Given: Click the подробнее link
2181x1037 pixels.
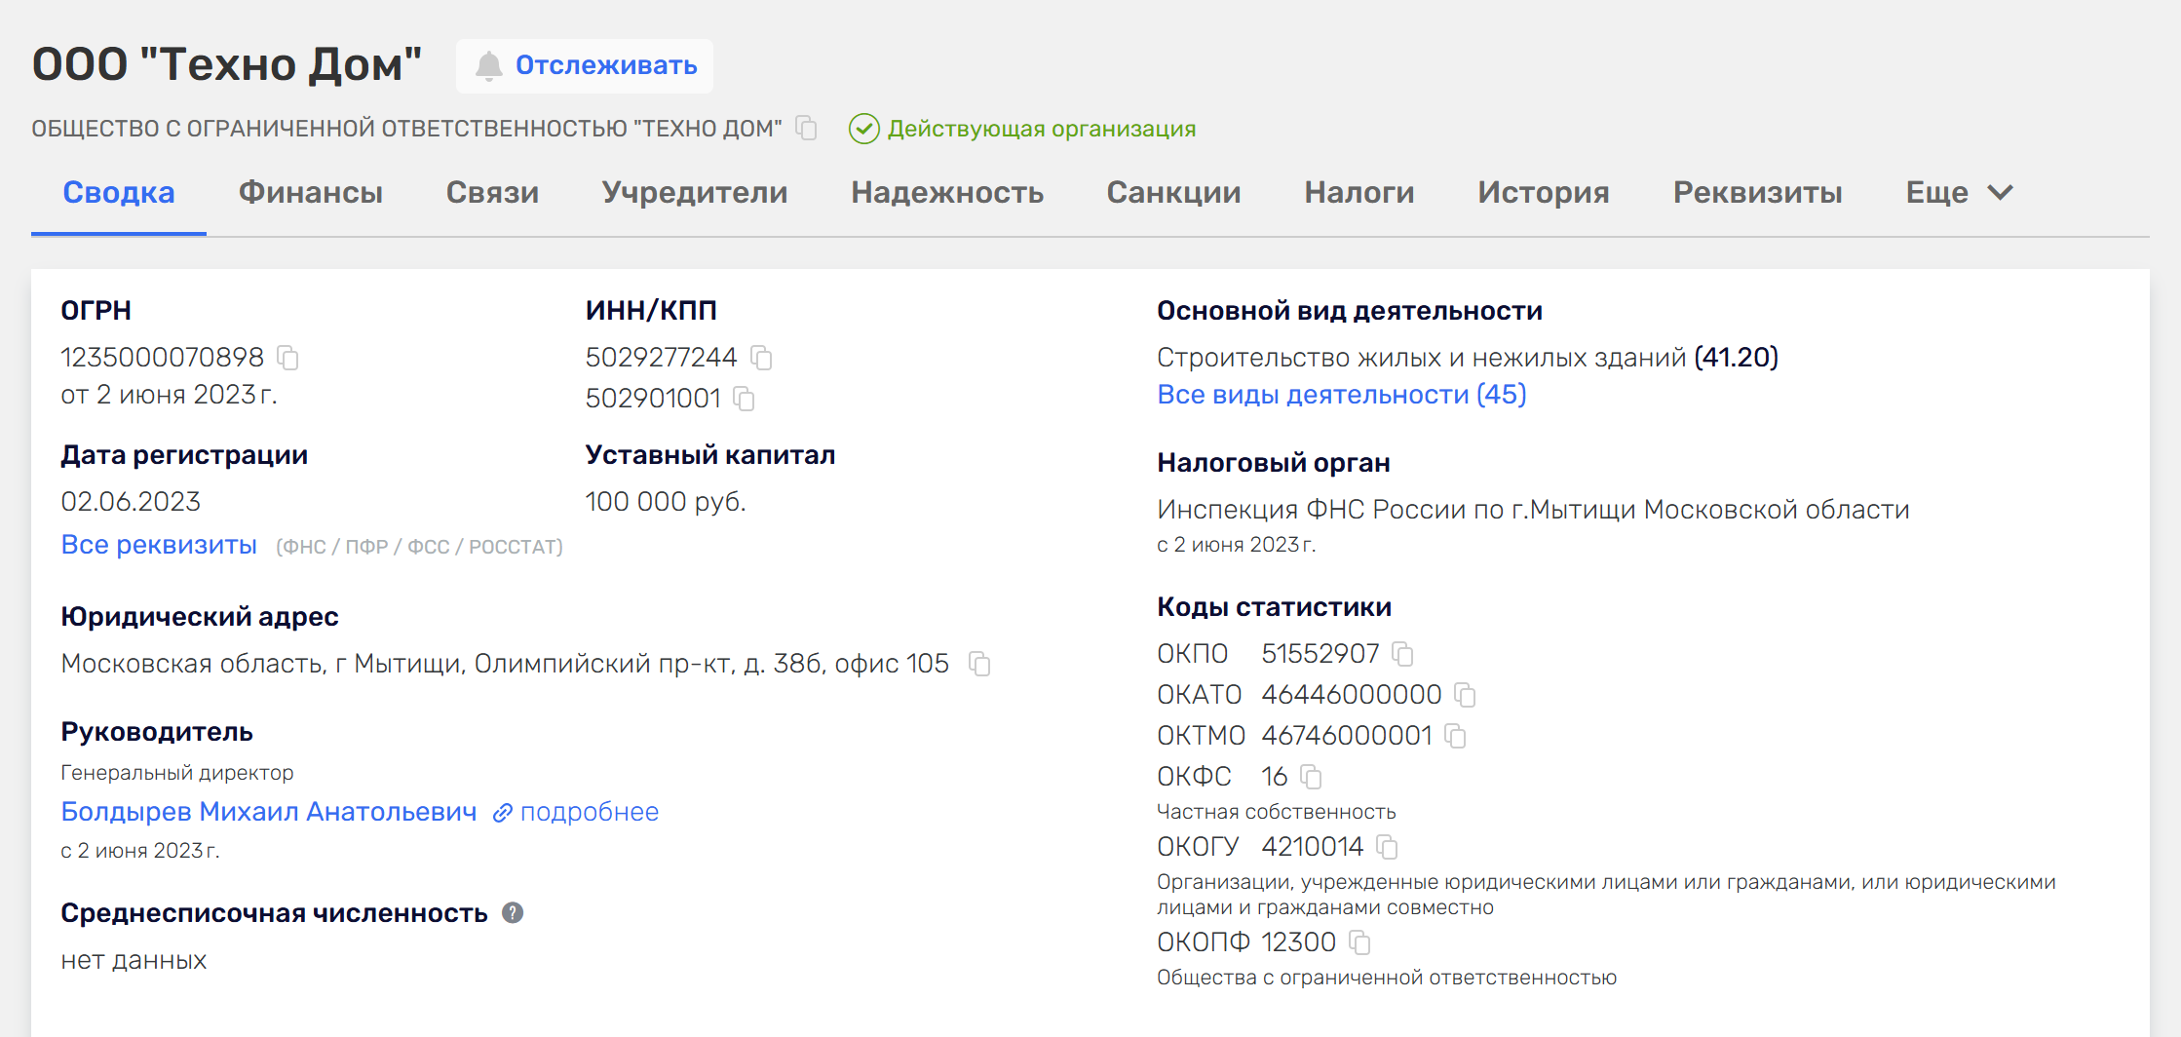Looking at the screenshot, I should [x=590, y=812].
